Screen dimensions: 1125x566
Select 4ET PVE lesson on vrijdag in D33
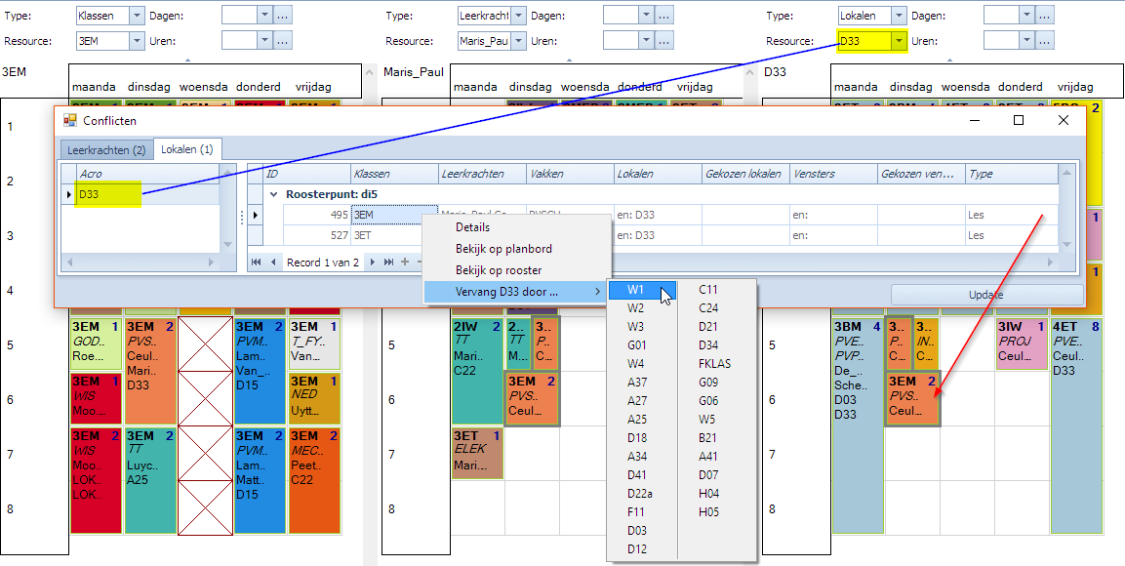[x=1076, y=425]
